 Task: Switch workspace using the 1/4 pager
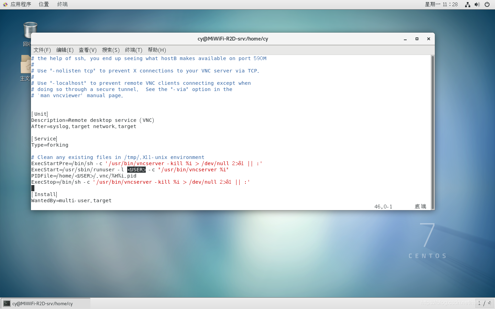pyautogui.click(x=485, y=303)
